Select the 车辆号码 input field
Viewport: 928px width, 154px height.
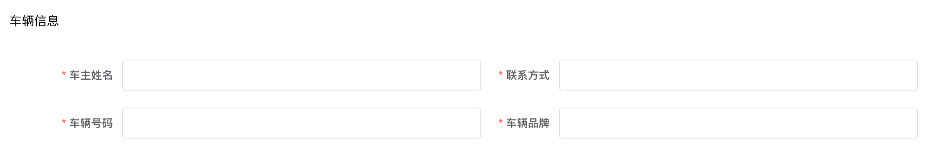tap(302, 123)
